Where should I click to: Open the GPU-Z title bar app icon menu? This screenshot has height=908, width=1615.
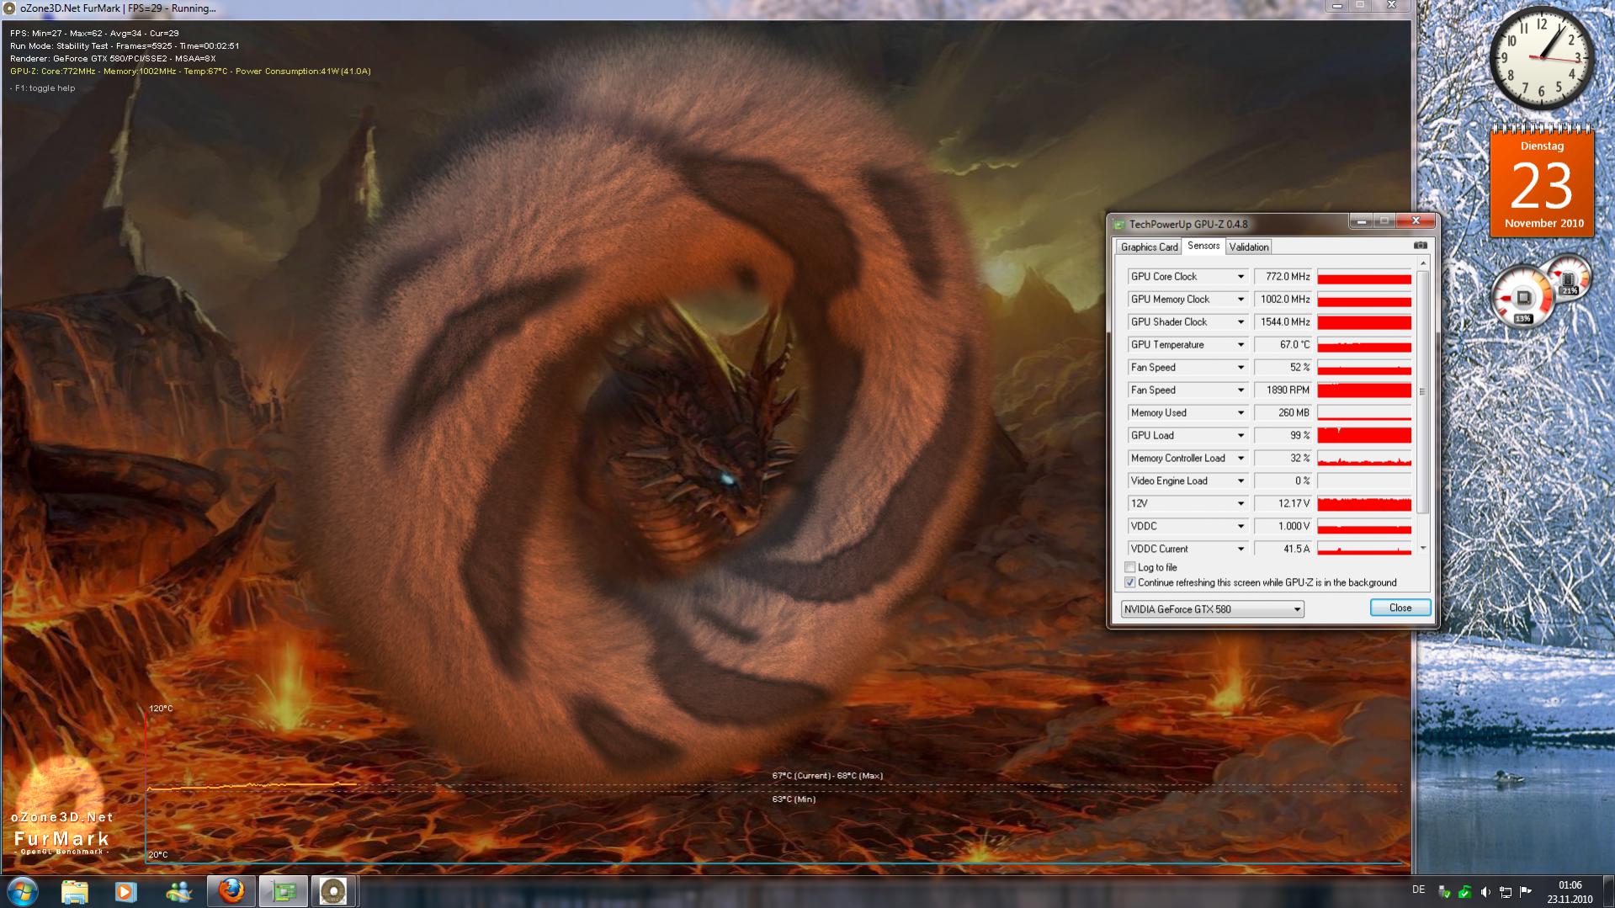pos(1118,224)
